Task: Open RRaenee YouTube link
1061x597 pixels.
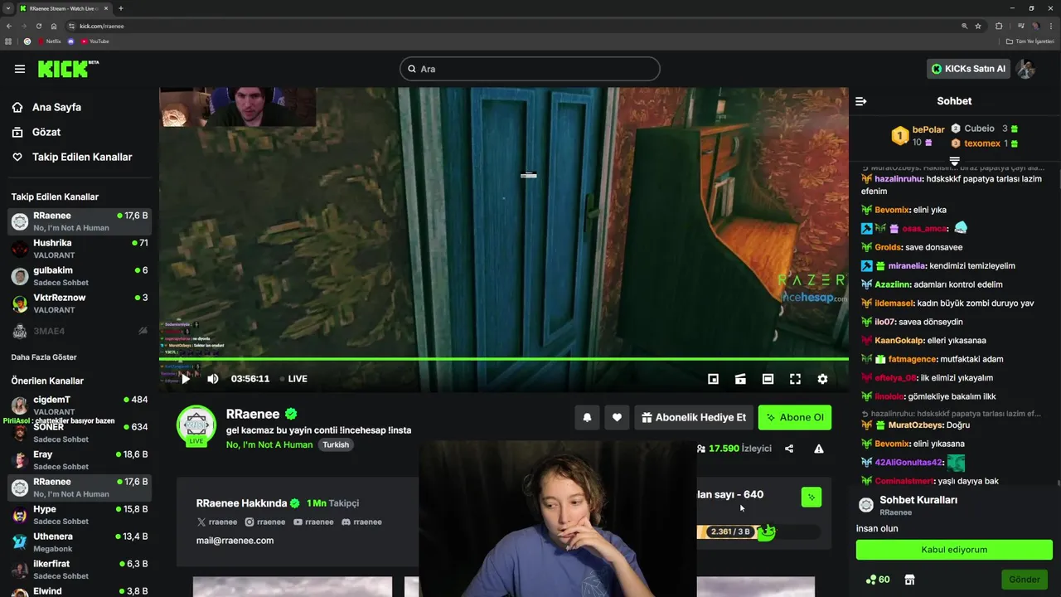Action: tap(313, 522)
